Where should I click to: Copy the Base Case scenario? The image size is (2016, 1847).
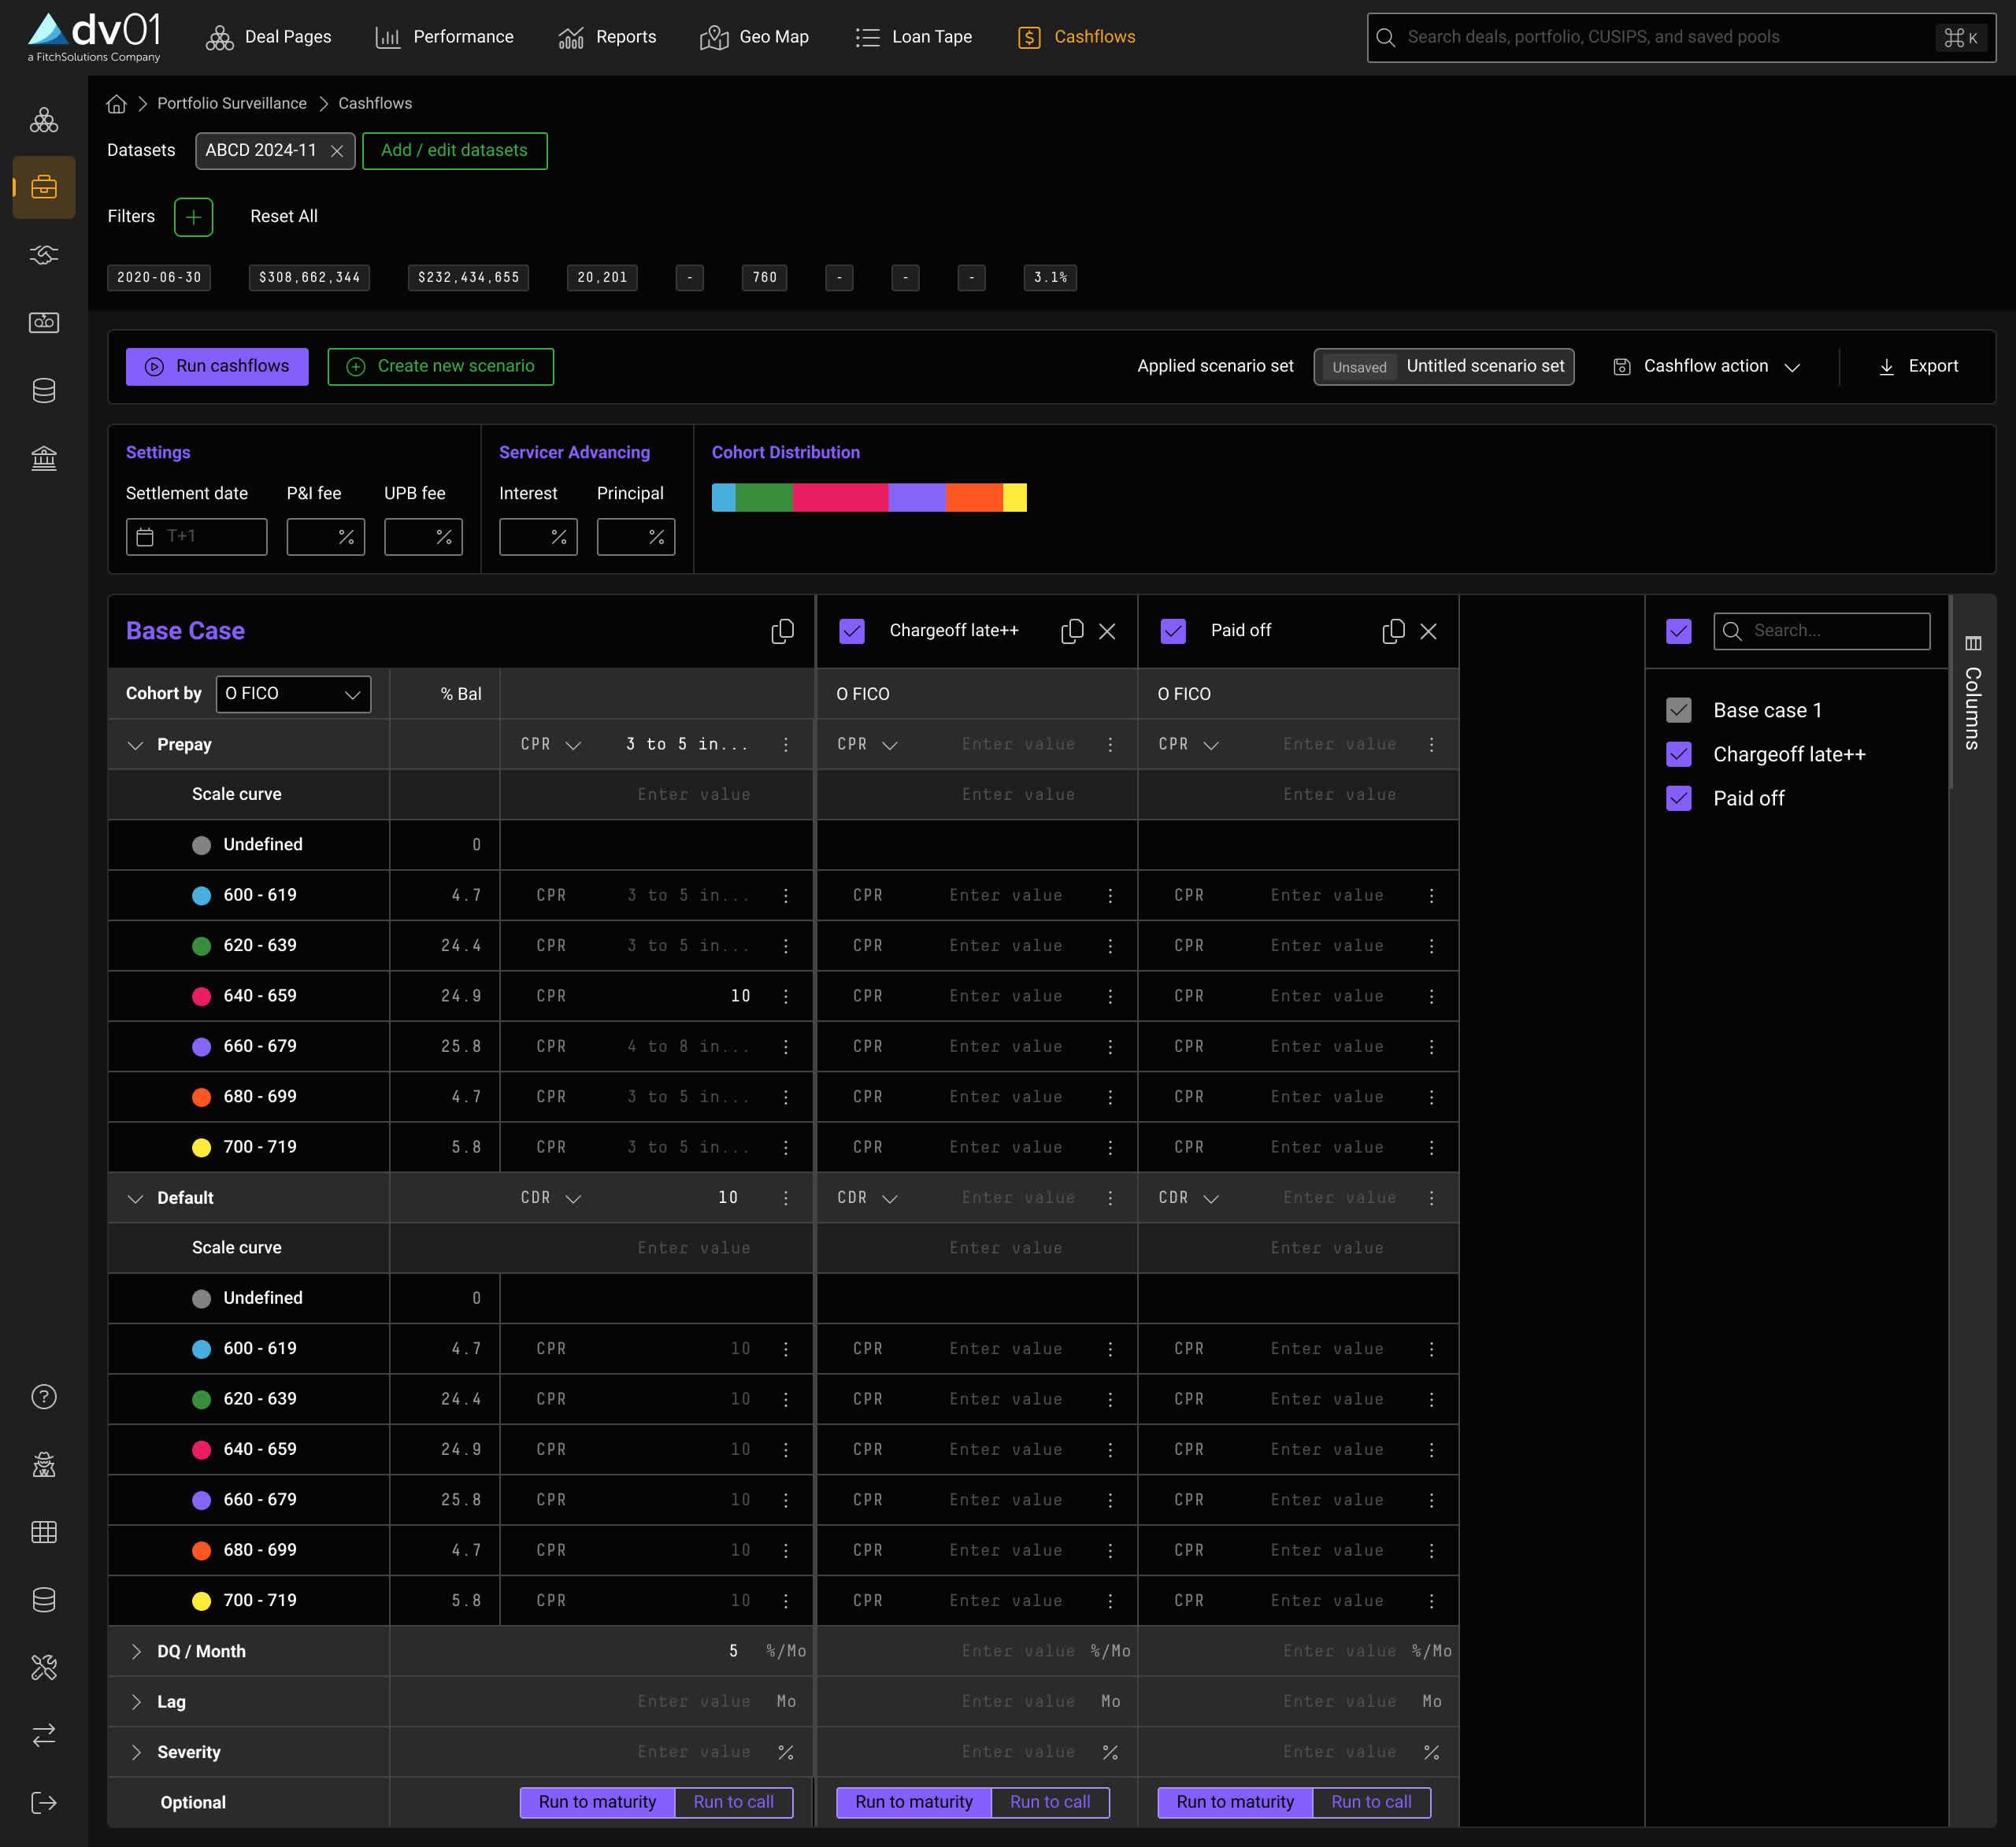[x=782, y=631]
